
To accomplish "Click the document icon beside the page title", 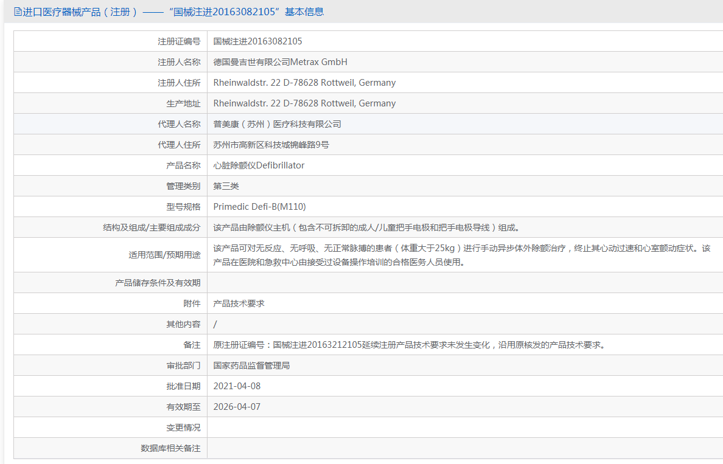I will [x=18, y=12].
